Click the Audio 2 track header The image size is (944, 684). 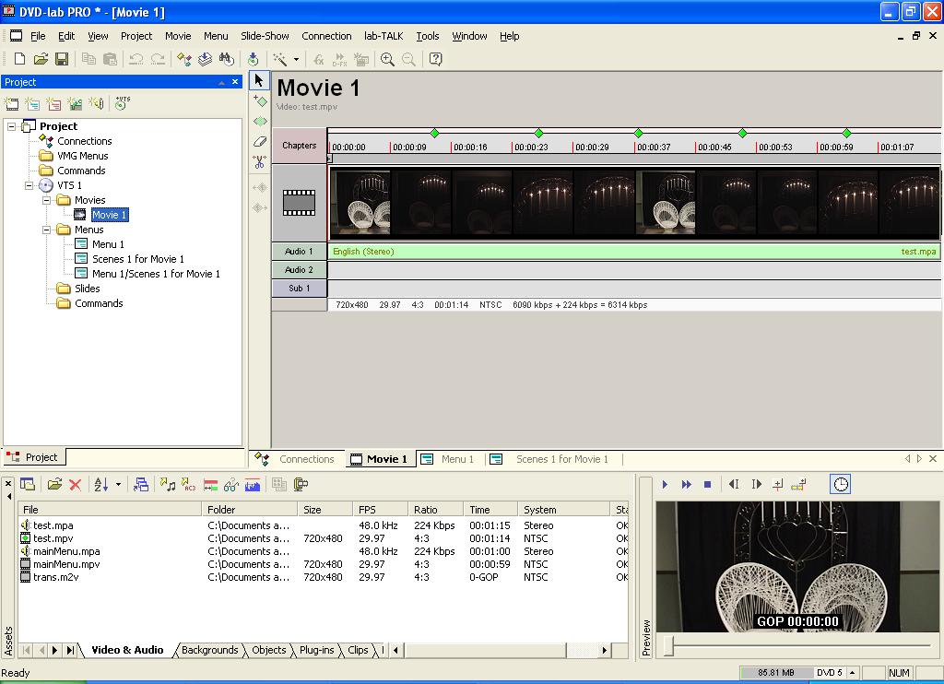pos(300,270)
